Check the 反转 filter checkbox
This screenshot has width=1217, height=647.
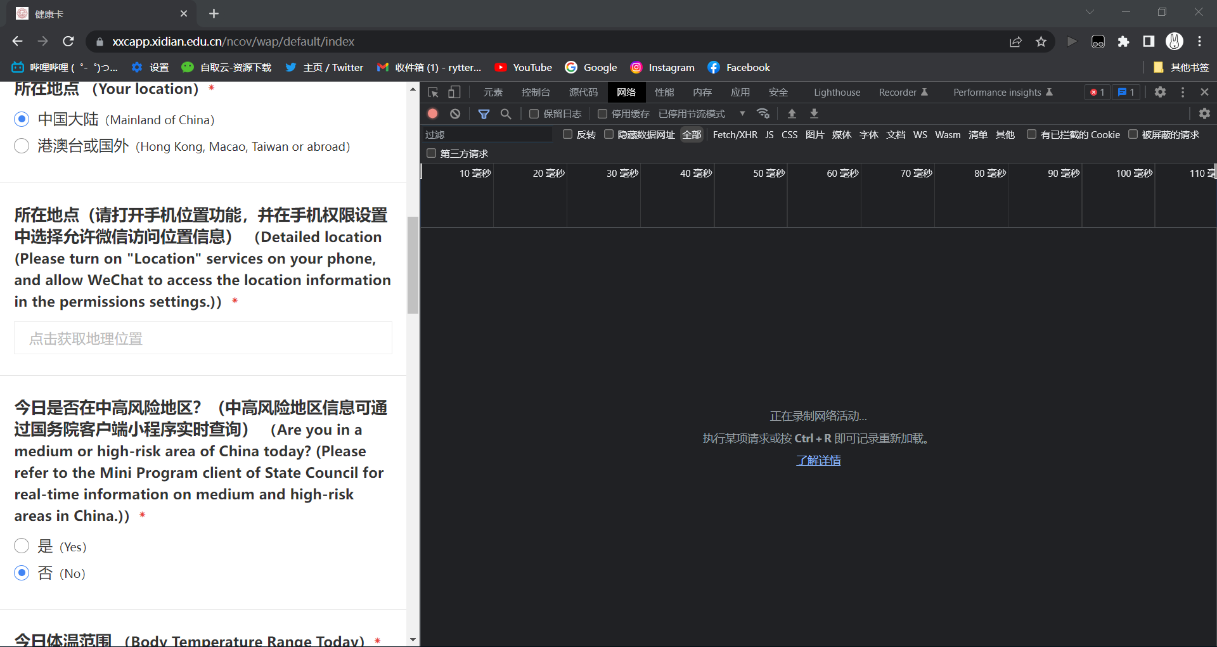coord(567,134)
